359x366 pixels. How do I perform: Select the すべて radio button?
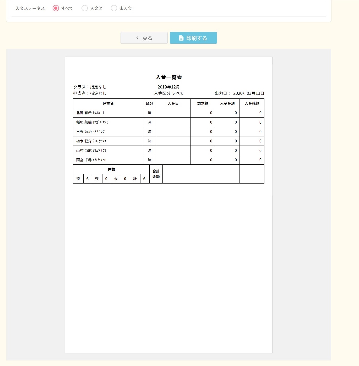coord(56,8)
